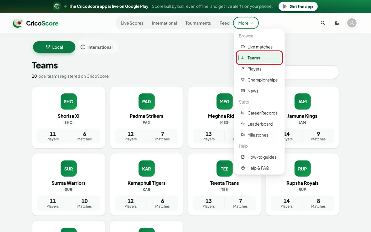Click the JAM team badge

pyautogui.click(x=302, y=101)
